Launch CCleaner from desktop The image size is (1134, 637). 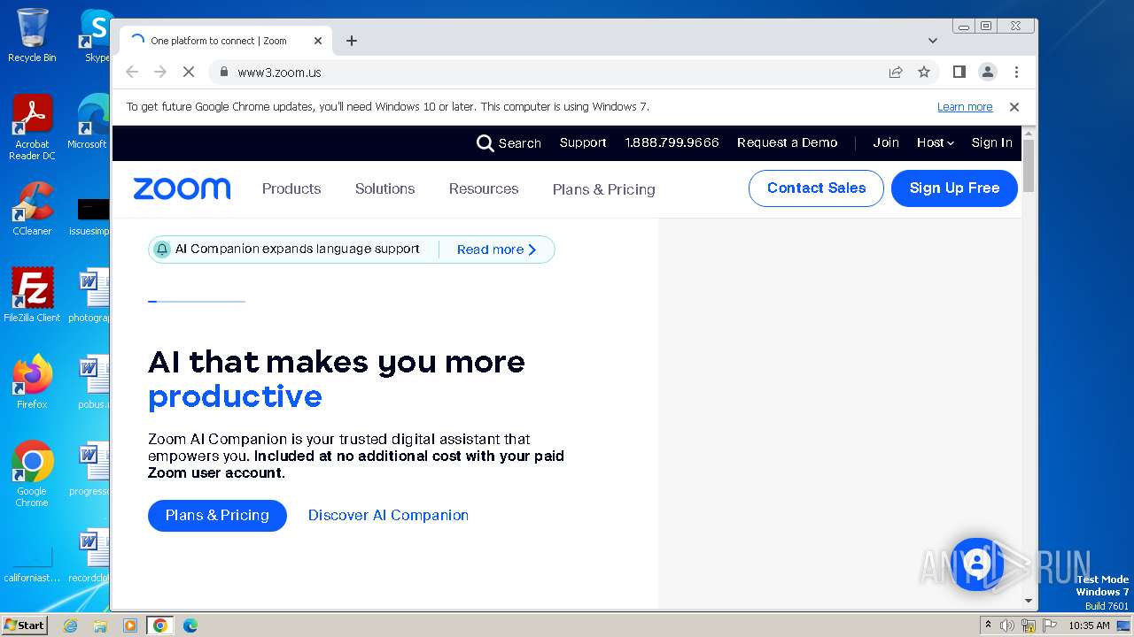point(32,210)
